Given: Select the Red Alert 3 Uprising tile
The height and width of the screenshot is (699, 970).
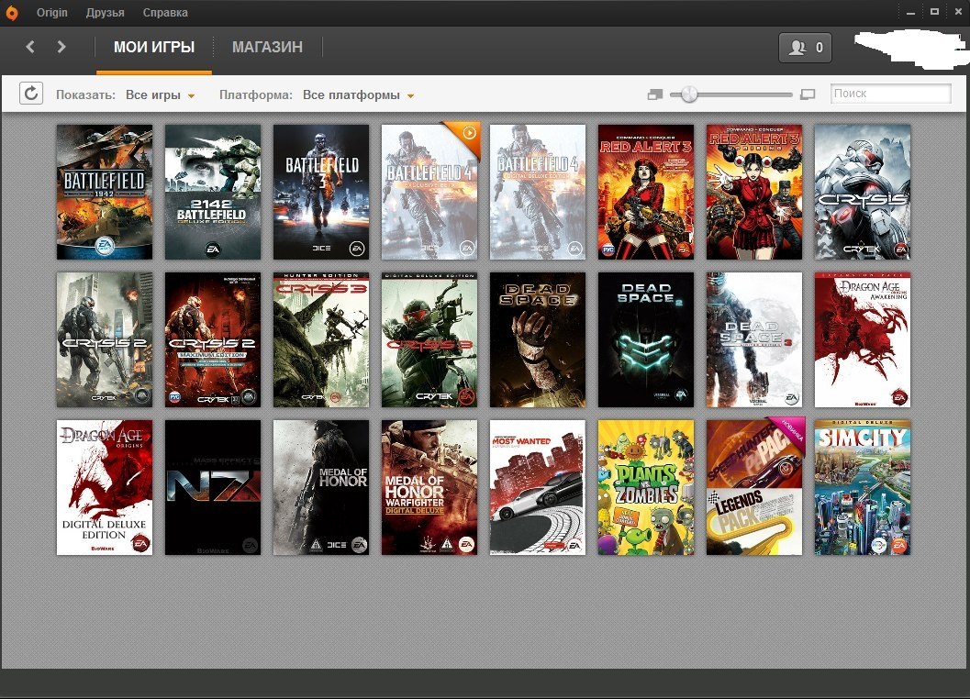Looking at the screenshot, I should [x=754, y=192].
